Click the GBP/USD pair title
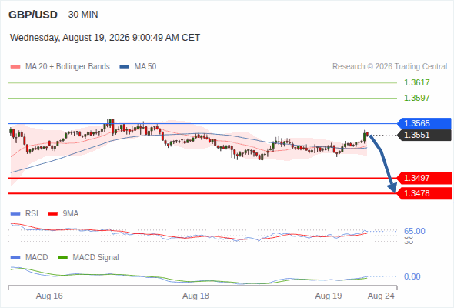The height and width of the screenshot is (308, 454). pos(33,15)
